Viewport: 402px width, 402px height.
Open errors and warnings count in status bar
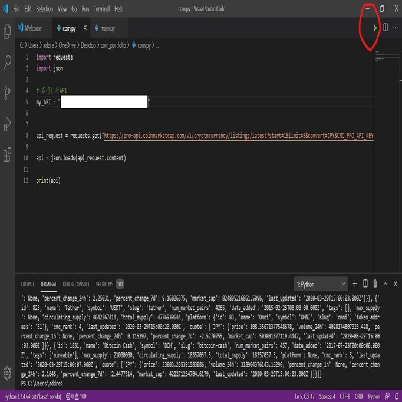pyautogui.click(x=76, y=397)
